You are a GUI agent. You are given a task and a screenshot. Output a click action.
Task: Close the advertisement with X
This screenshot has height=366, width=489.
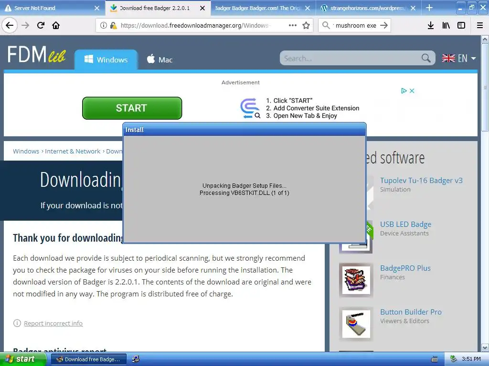point(412,91)
